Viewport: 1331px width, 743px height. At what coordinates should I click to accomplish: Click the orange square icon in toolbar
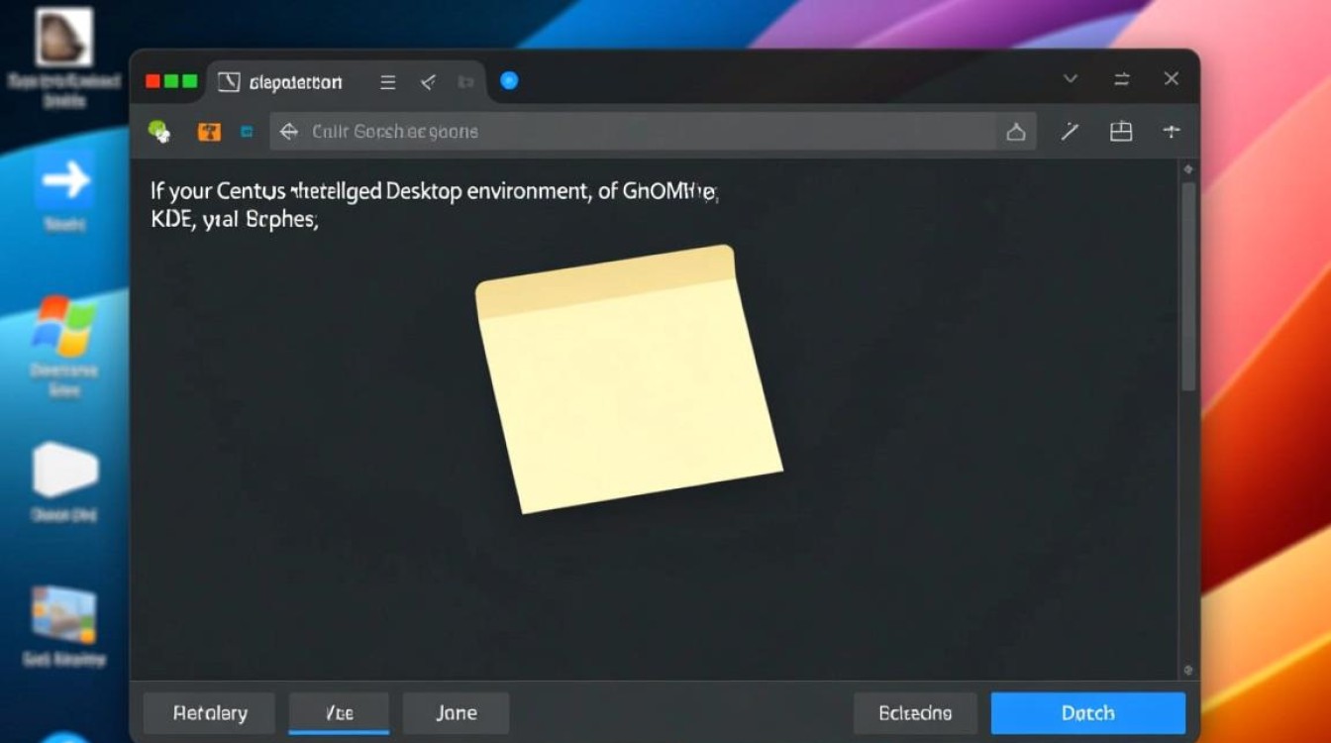click(x=209, y=132)
